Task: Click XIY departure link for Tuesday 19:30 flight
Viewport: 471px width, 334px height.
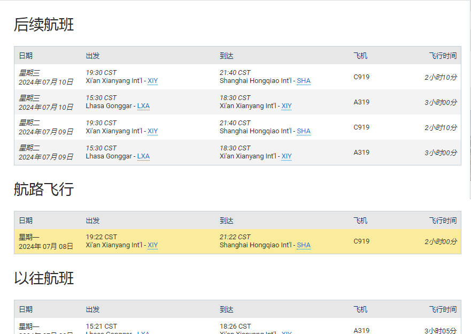Action: 153,131
